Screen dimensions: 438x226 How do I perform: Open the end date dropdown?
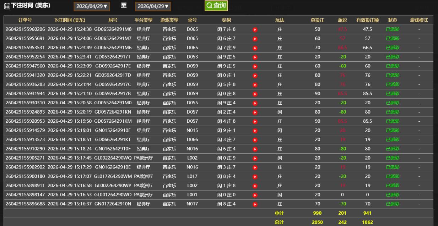153,6
